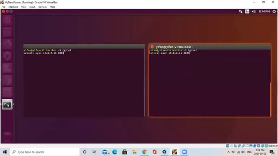This screenshot has width=278, height=156.
Task: Click the VirtualBox display status icon
Action: tap(251, 146)
